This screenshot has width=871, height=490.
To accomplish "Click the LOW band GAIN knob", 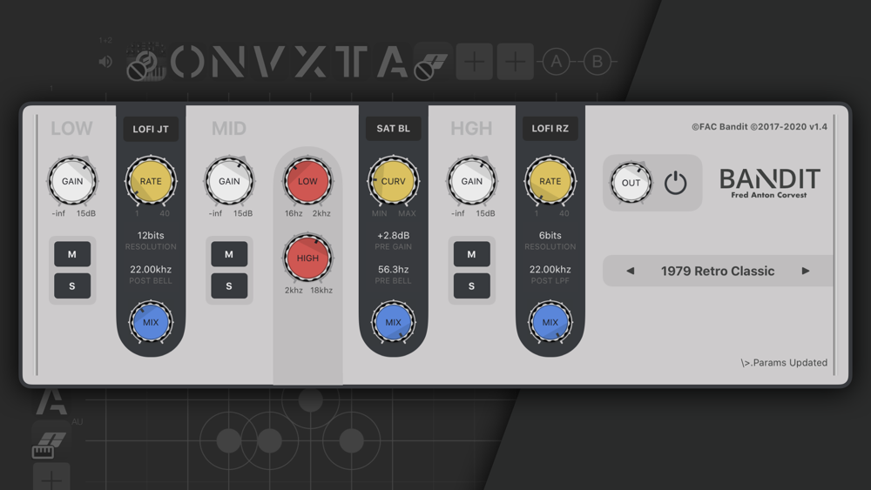I will tap(72, 181).
